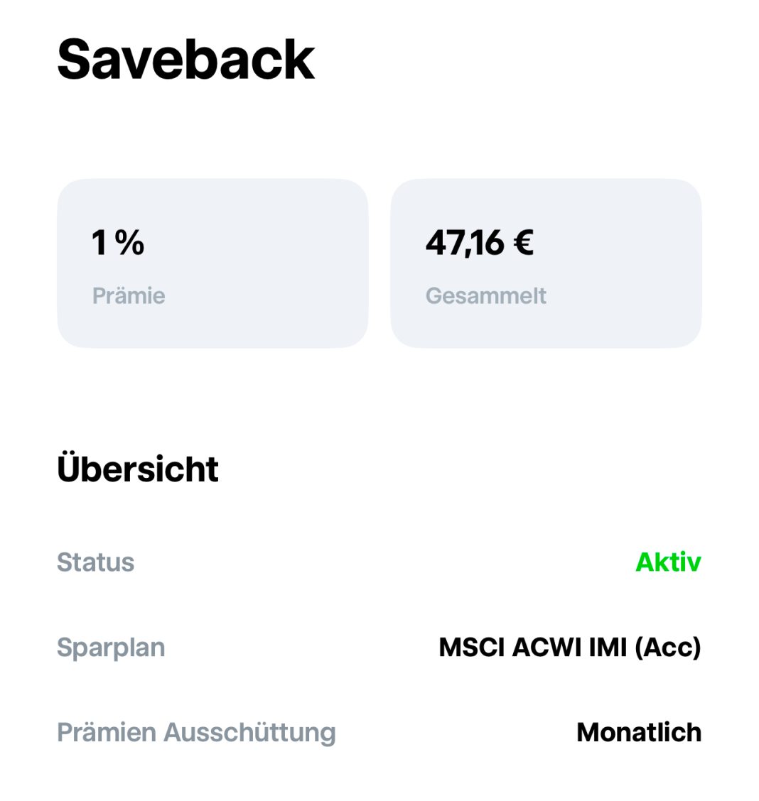
Task: Click the Saveback page title
Action: [x=185, y=60]
